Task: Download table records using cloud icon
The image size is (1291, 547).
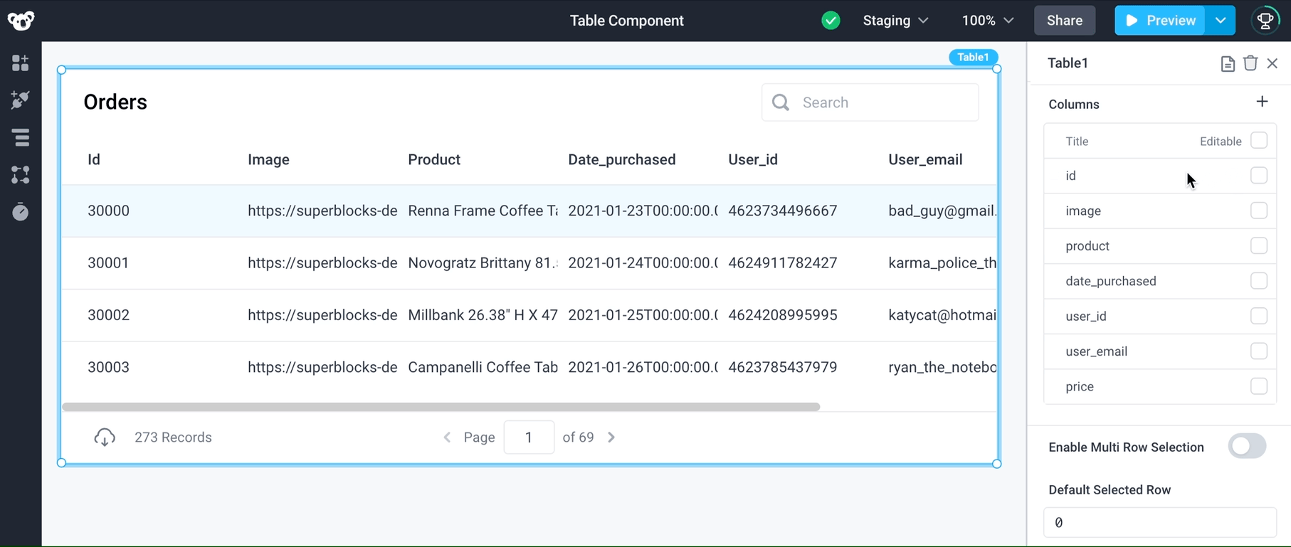Action: 105,437
